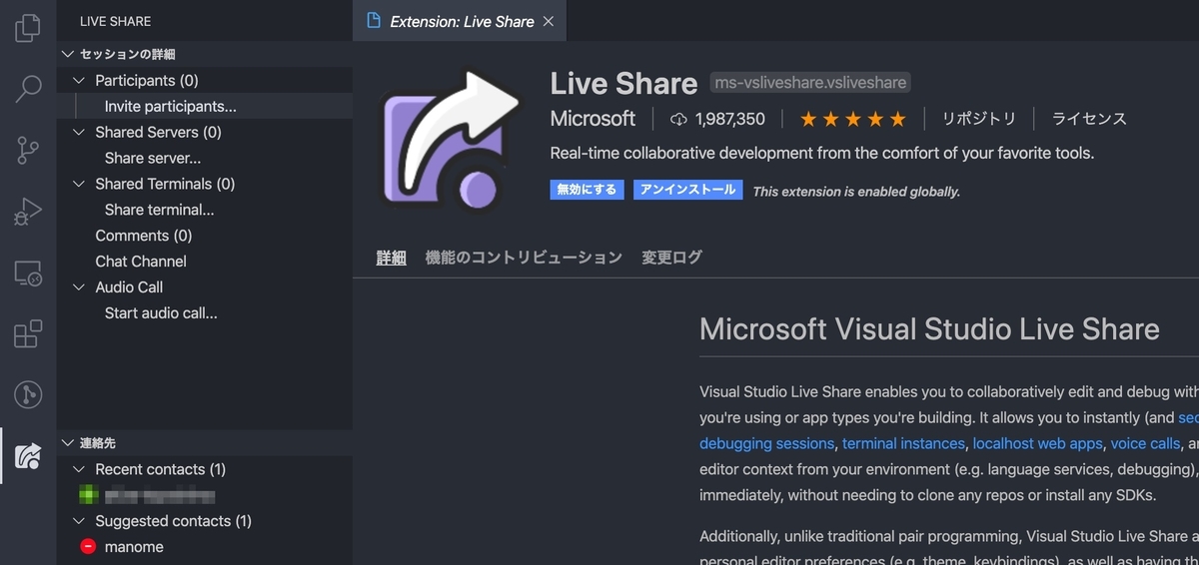Switch to the 詳細 tab

point(391,258)
